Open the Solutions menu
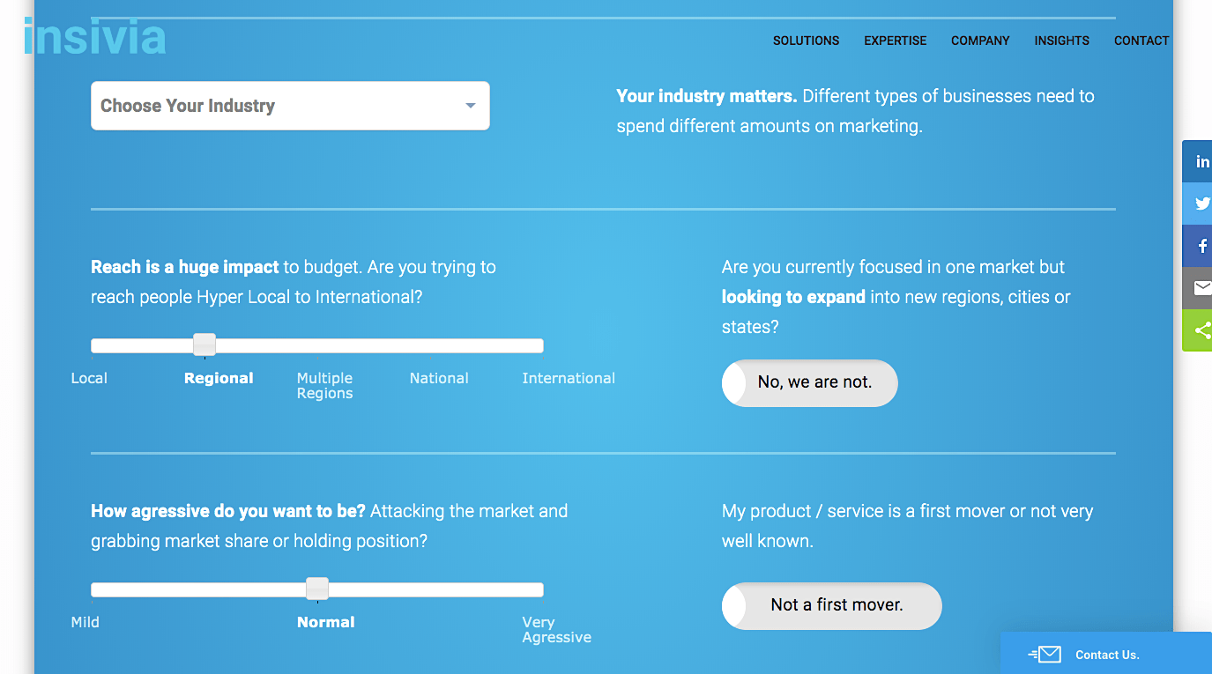The image size is (1212, 674). [806, 41]
